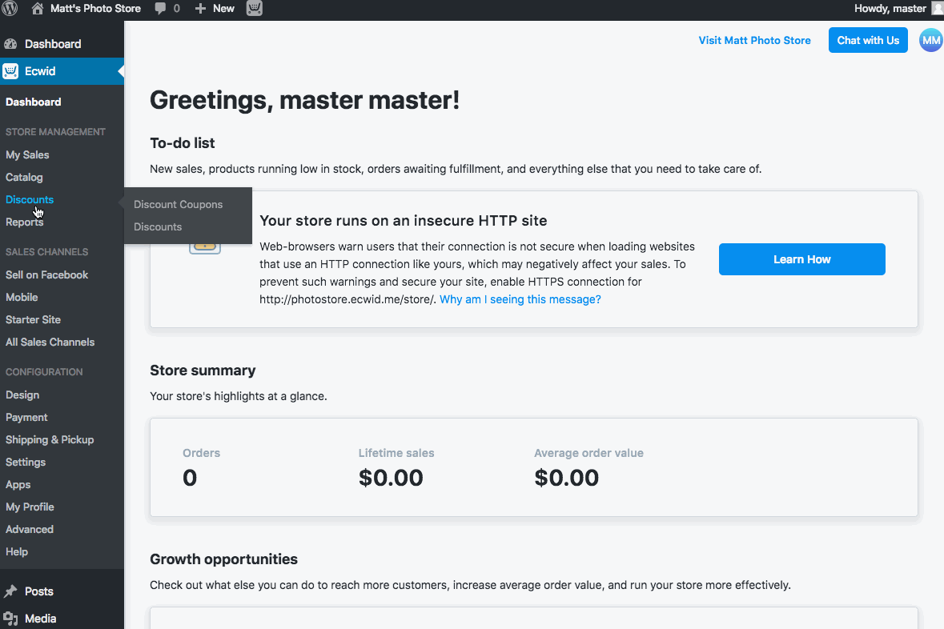
Task: Click the Lifetime sales $0.00 value
Action: 391,478
